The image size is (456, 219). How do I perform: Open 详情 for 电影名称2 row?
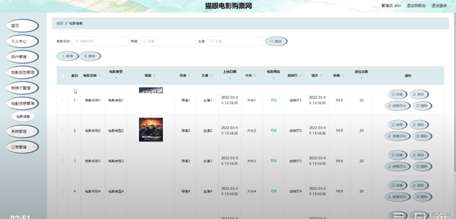(x=397, y=125)
